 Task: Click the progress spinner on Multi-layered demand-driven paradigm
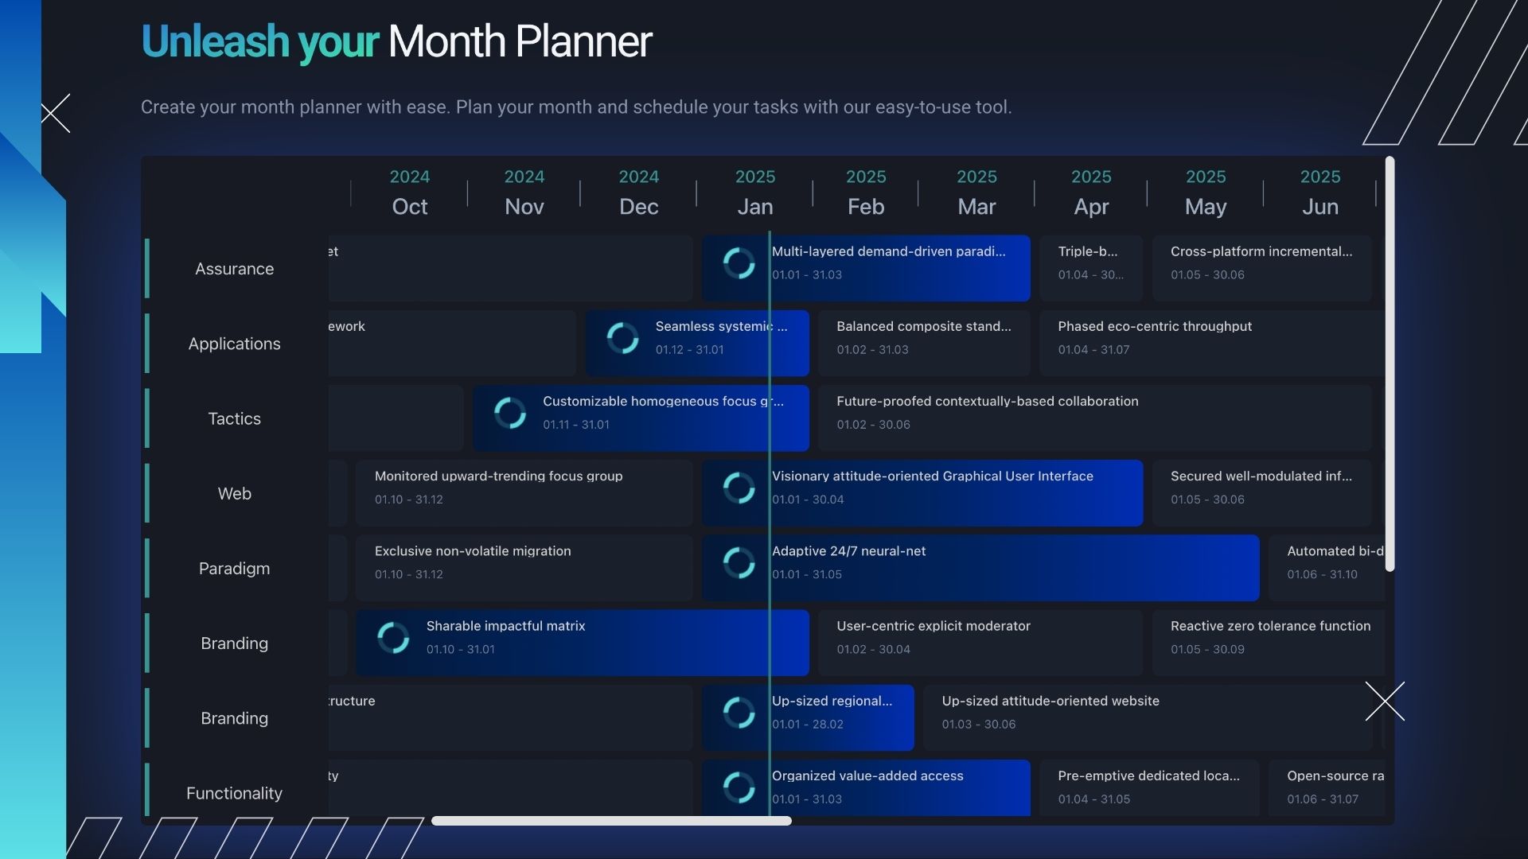pyautogui.click(x=739, y=262)
